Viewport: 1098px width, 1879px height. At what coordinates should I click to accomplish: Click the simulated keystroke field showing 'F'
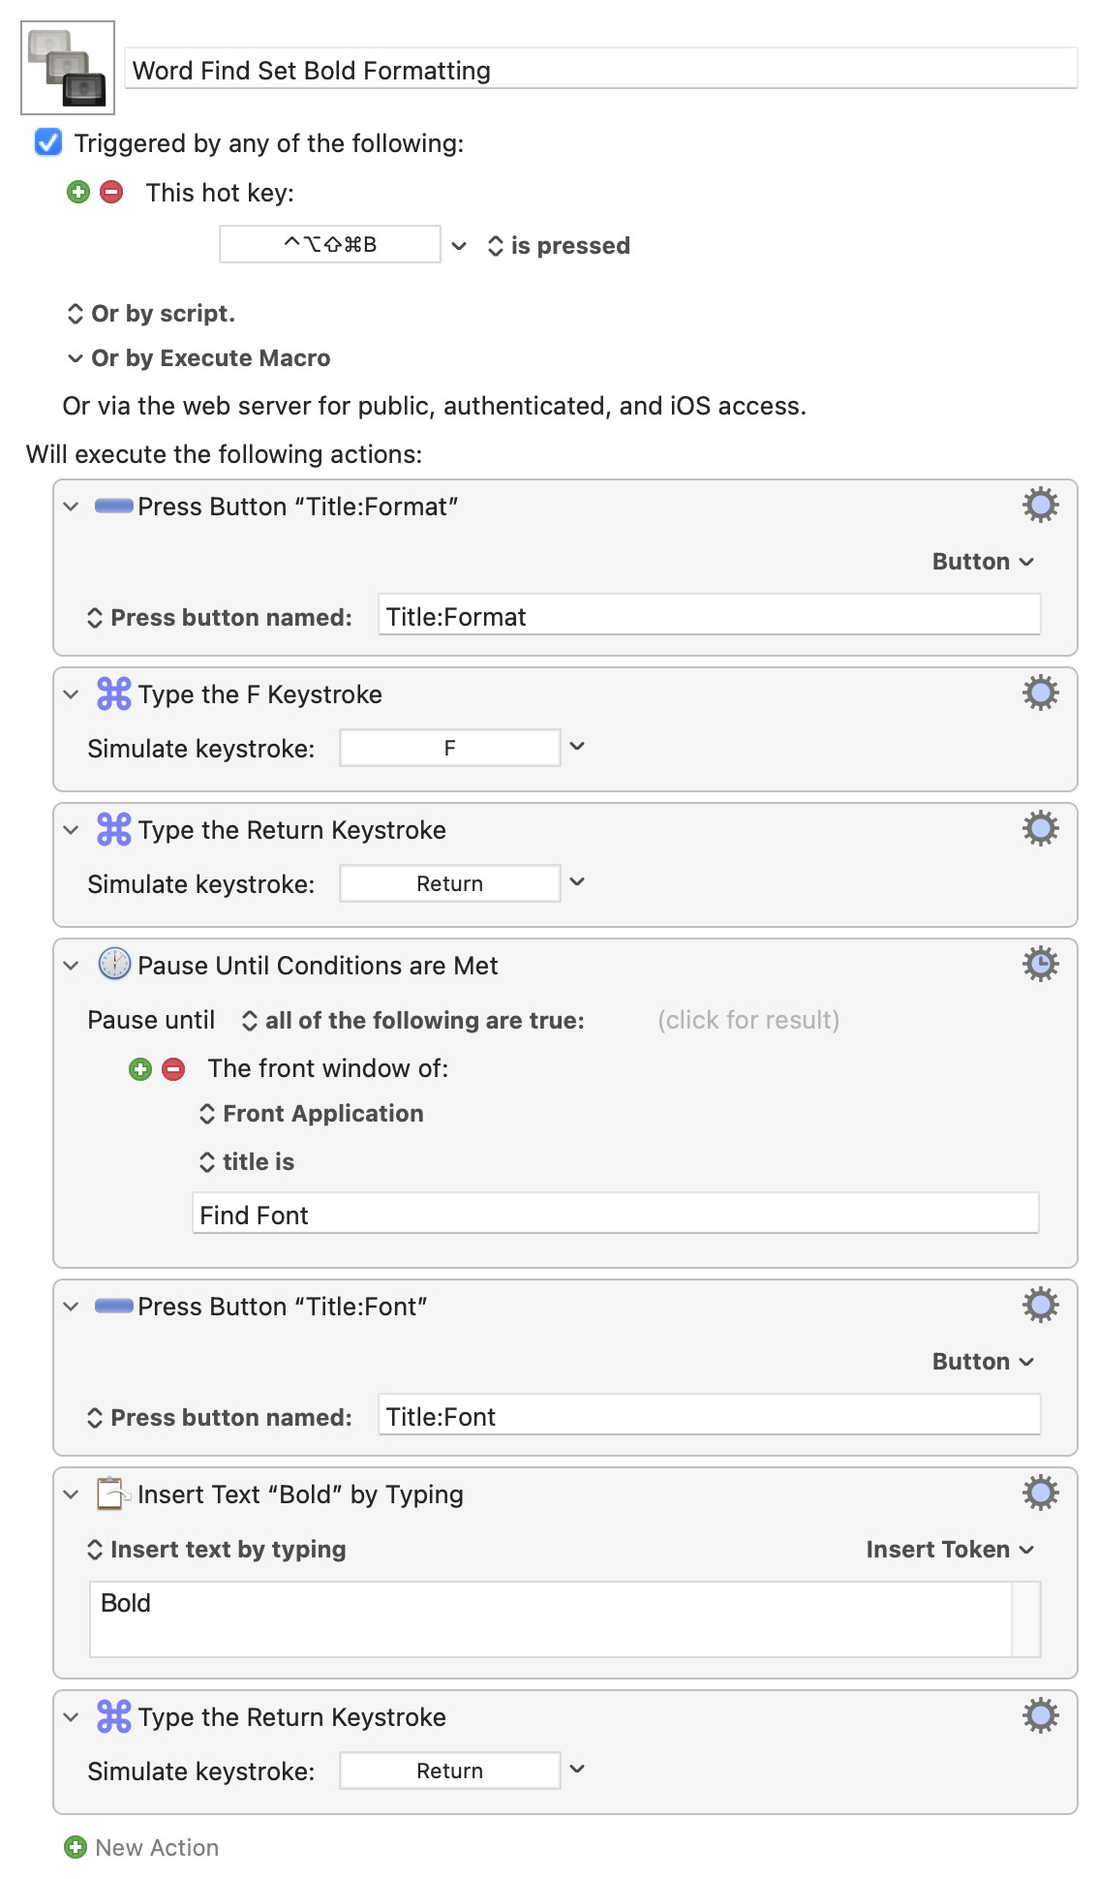[450, 748]
